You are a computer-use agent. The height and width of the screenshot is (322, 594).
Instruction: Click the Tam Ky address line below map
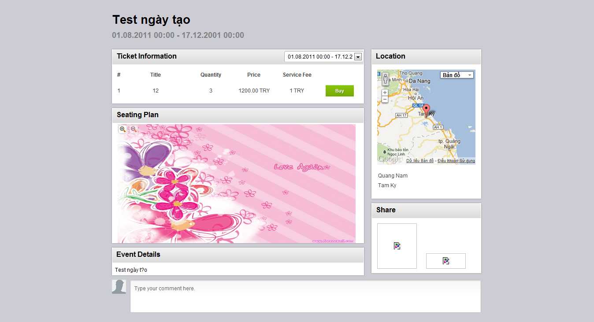point(387,185)
